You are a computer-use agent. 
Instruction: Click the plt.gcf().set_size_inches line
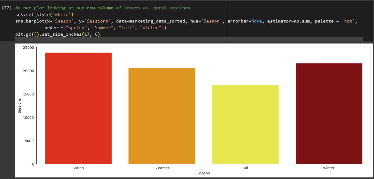[58, 35]
